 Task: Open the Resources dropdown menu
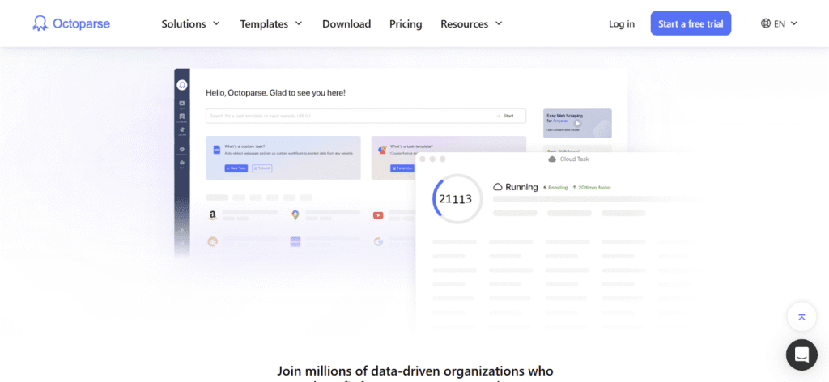[x=471, y=23]
